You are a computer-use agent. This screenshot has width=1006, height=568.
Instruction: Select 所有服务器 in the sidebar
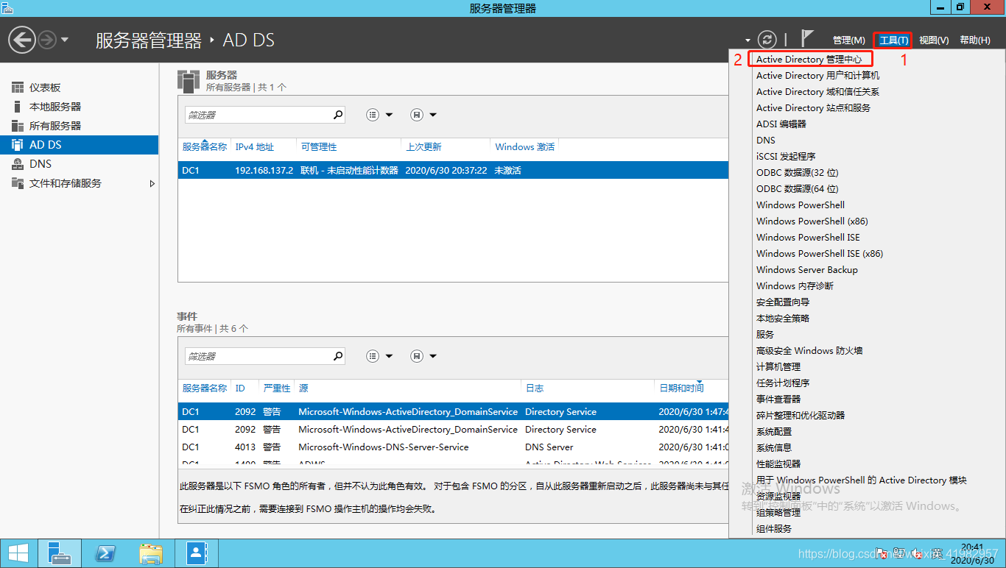point(80,126)
